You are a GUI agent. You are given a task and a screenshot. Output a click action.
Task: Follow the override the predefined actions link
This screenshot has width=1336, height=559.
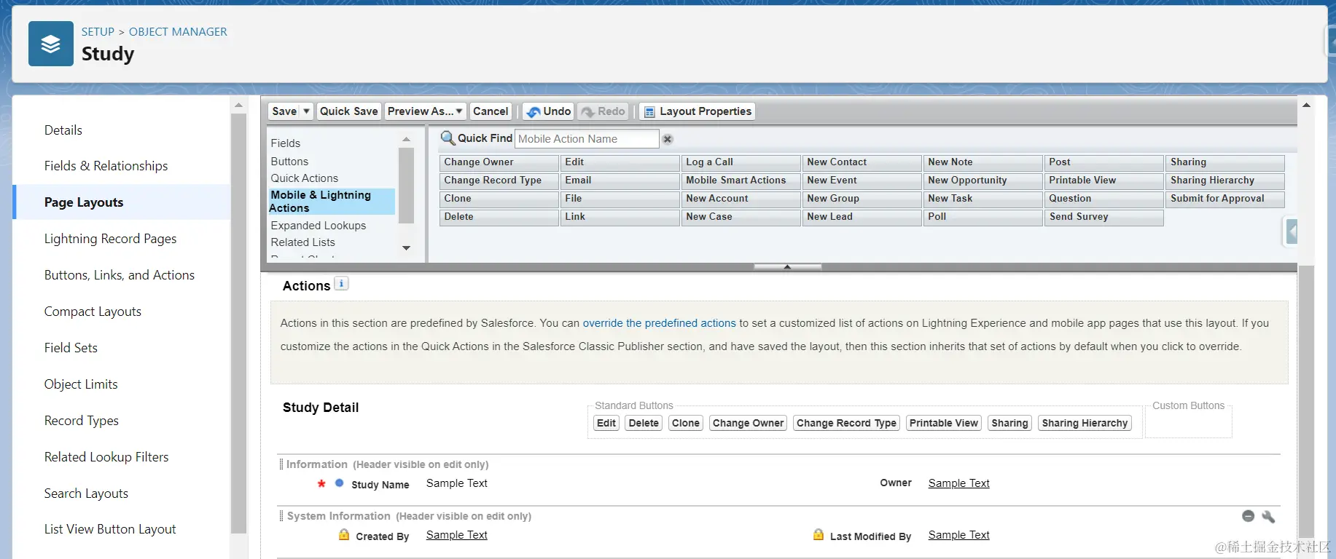[659, 323]
